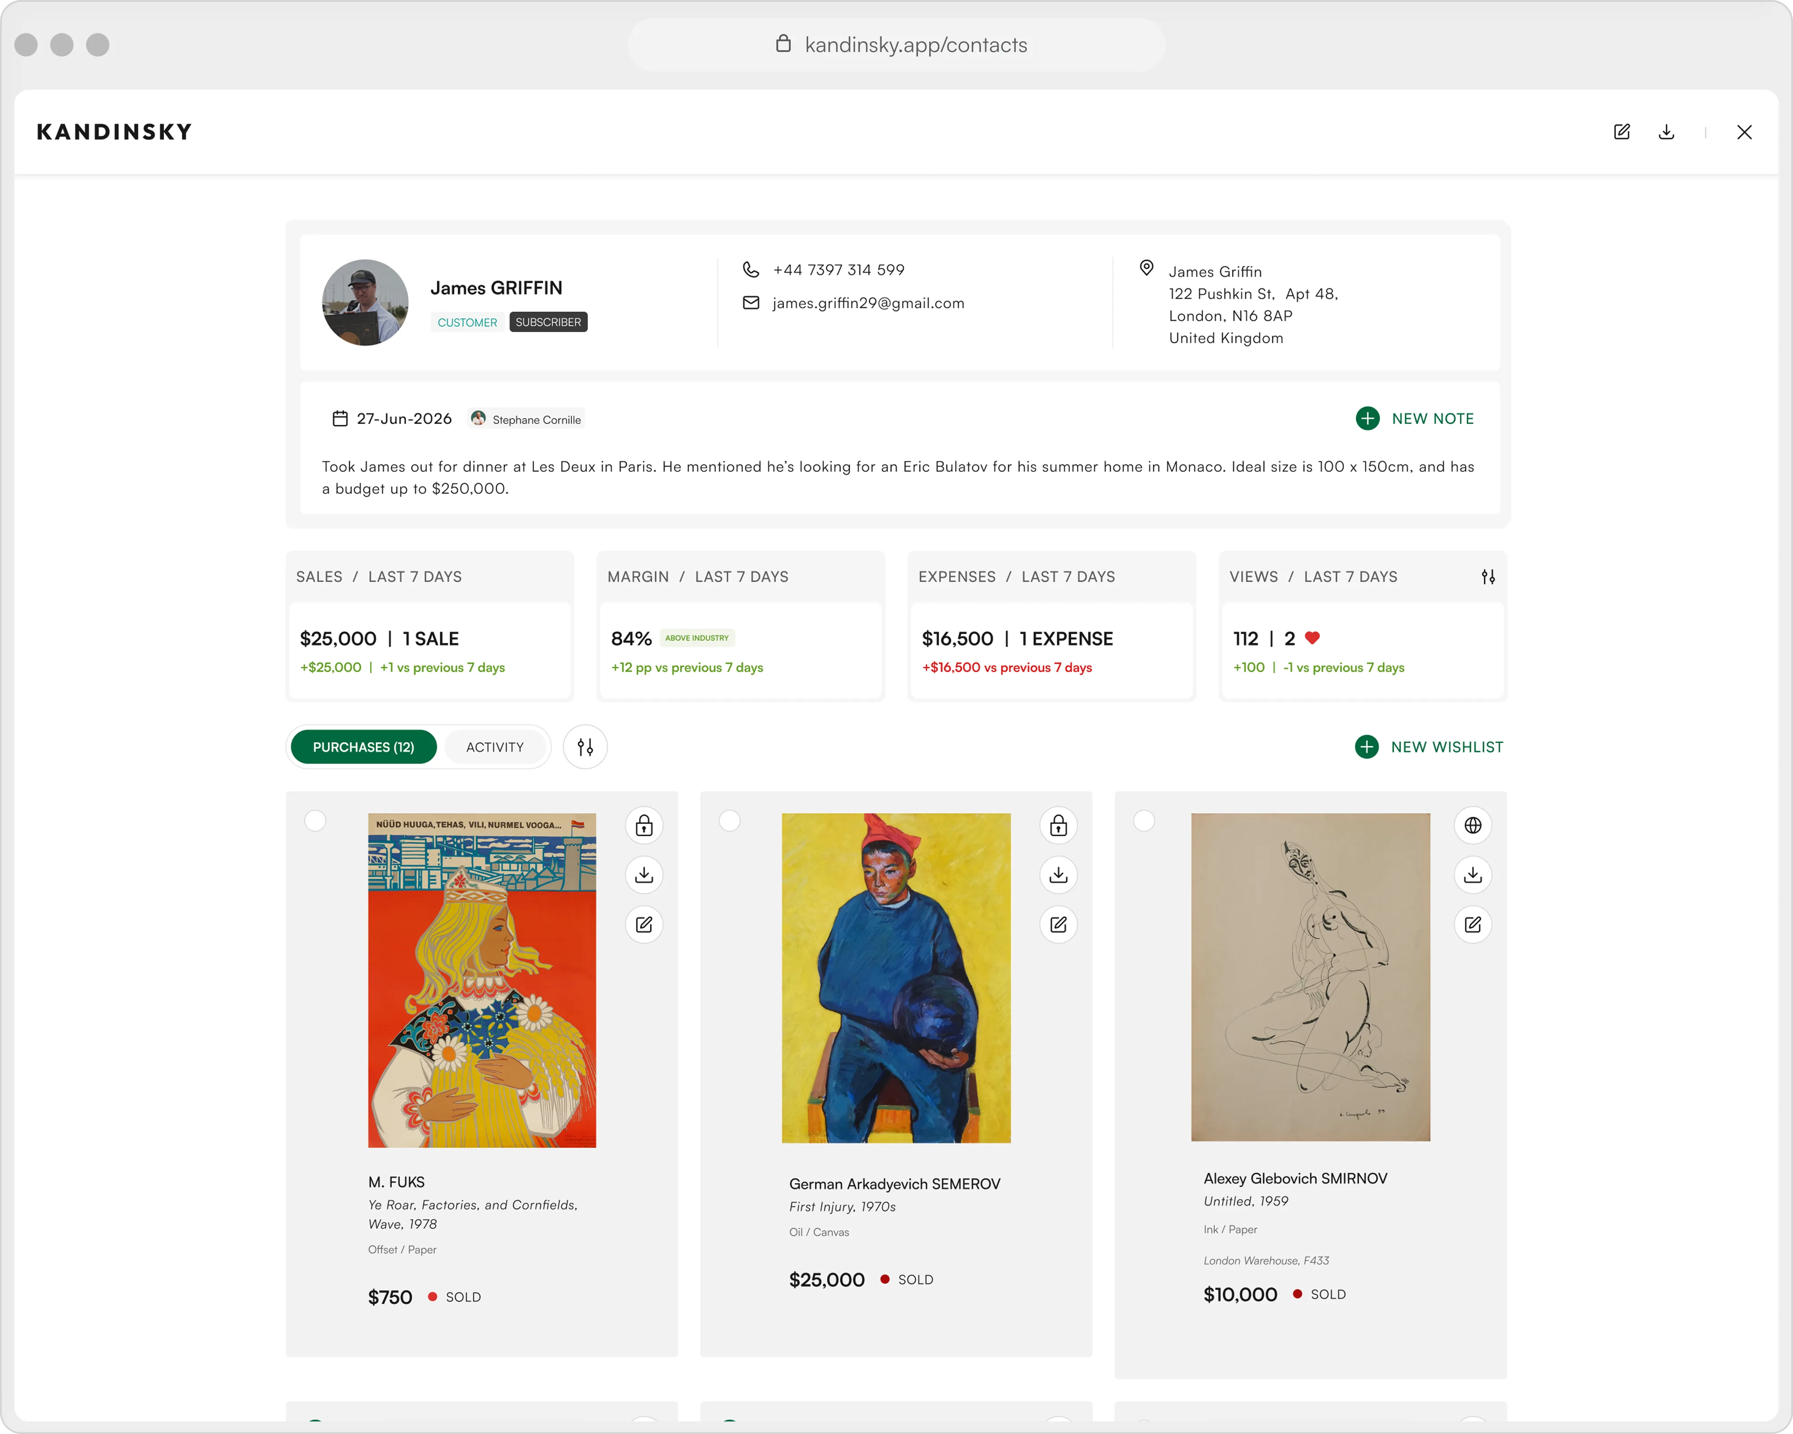This screenshot has height=1434, width=1793.
Task: Click the phone icon next to +44 number
Action: coord(750,269)
